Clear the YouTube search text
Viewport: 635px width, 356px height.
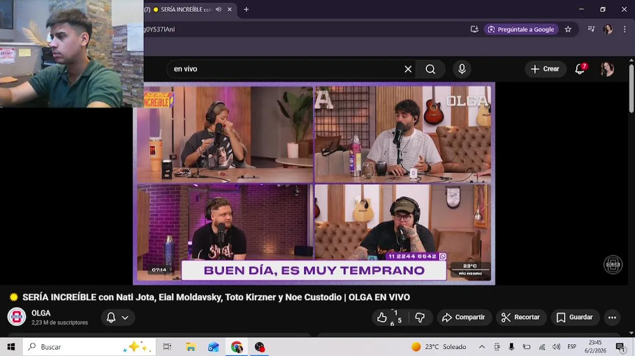point(408,69)
